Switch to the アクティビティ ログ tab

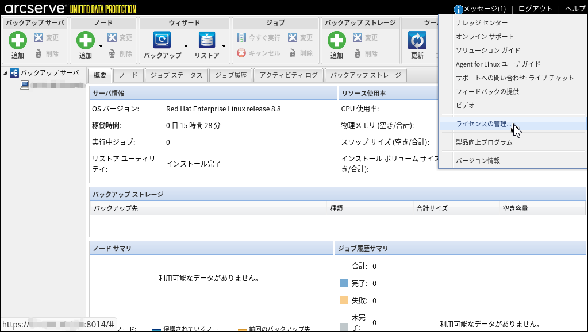[x=288, y=75]
